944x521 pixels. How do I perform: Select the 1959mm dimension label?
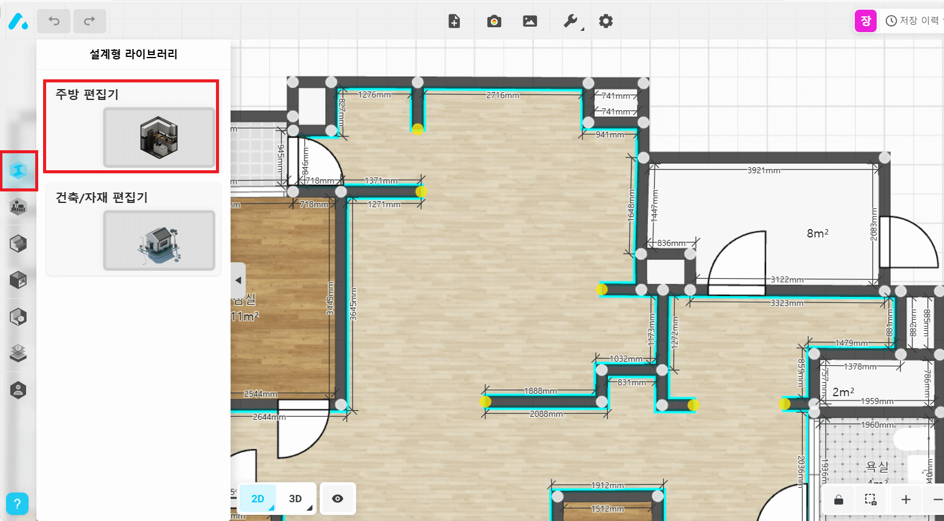click(877, 401)
